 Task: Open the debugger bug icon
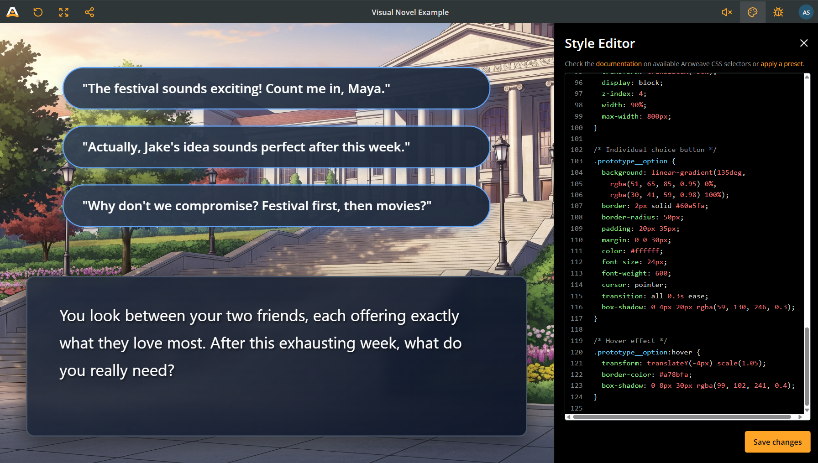tap(778, 12)
